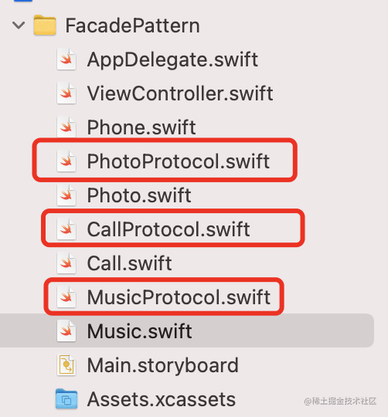Click the PhotoProtocol.swift Swift icon
The width and height of the screenshot is (388, 417).
coord(66,161)
